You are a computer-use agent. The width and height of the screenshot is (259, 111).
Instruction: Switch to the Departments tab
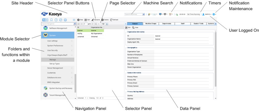(167, 24)
